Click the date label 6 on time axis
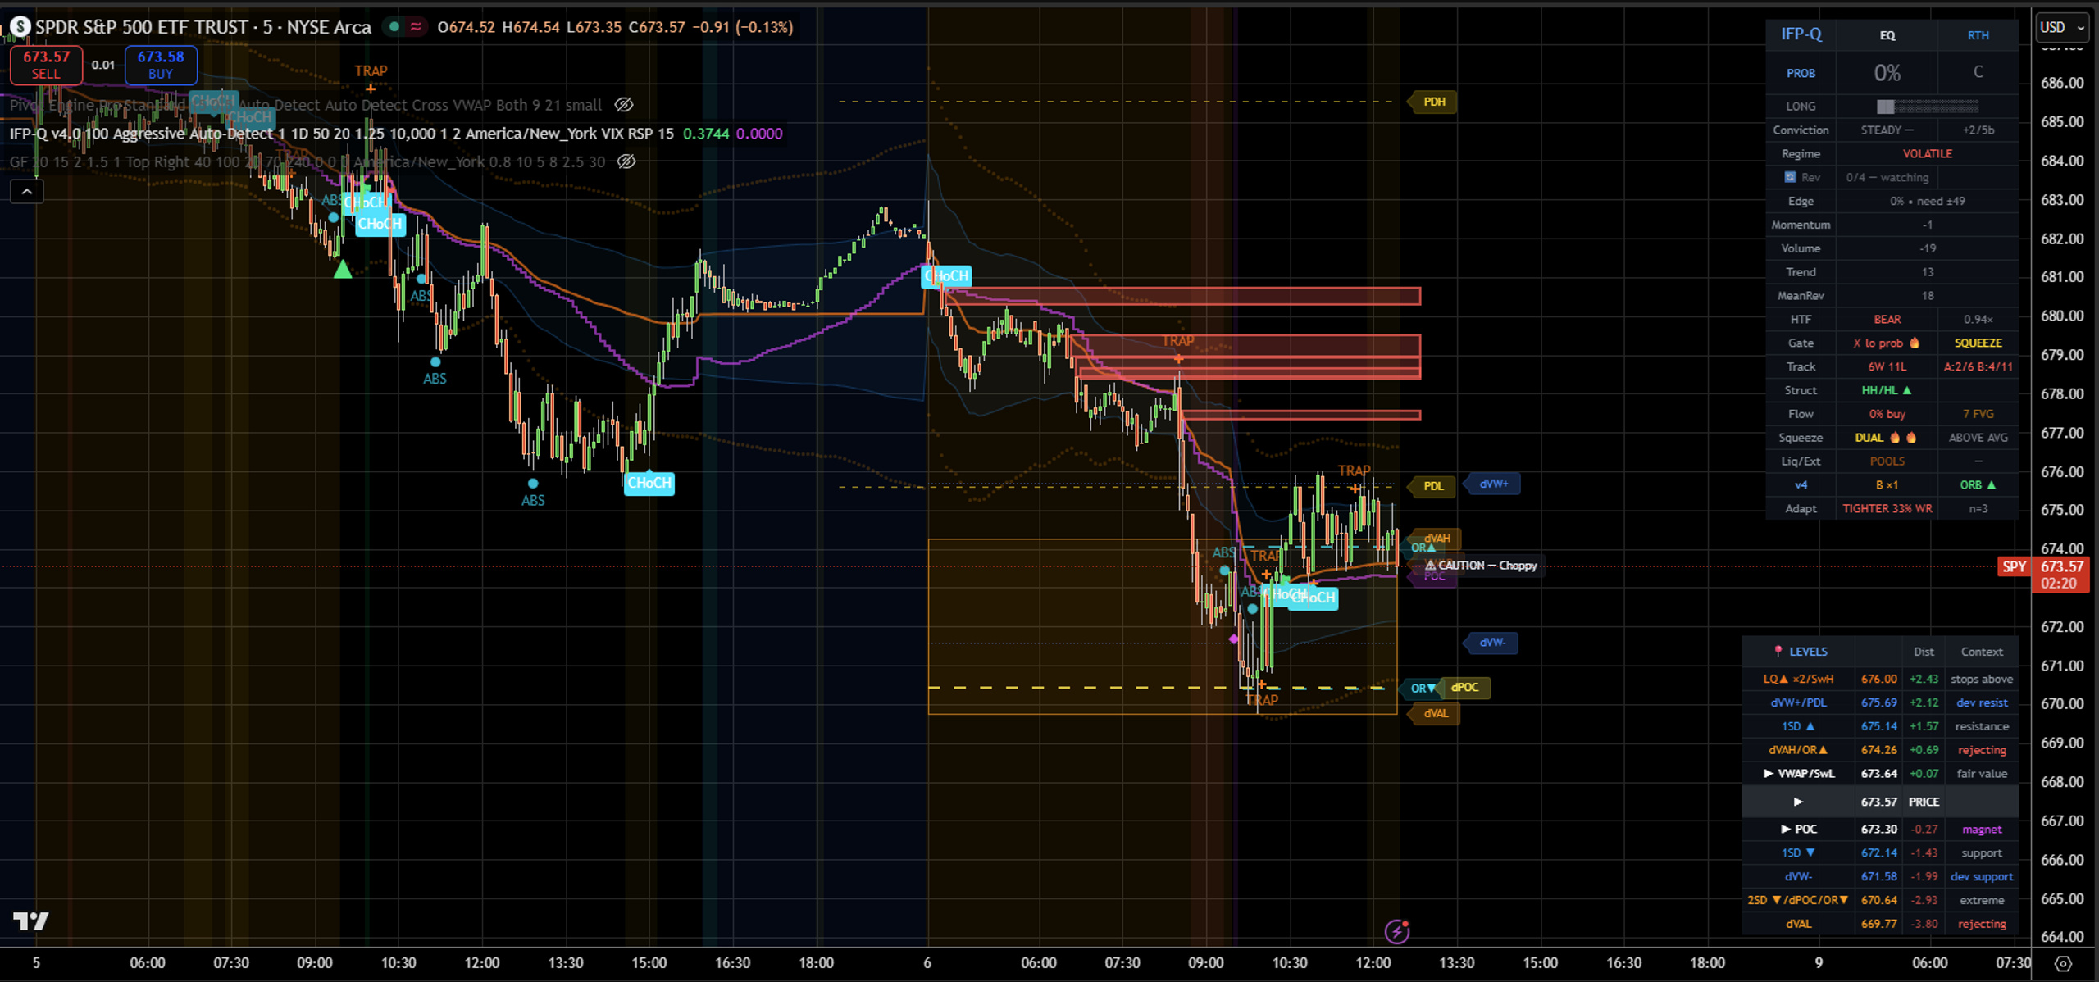Viewport: 2099px width, 982px height. click(927, 963)
